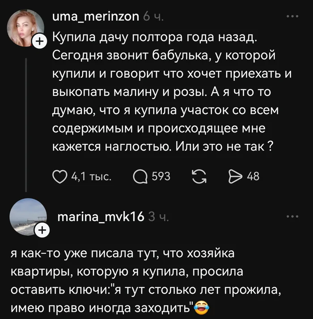313x319 pixels.
Task: Like the uma_merinzon post with heart icon
Action: tap(60, 177)
